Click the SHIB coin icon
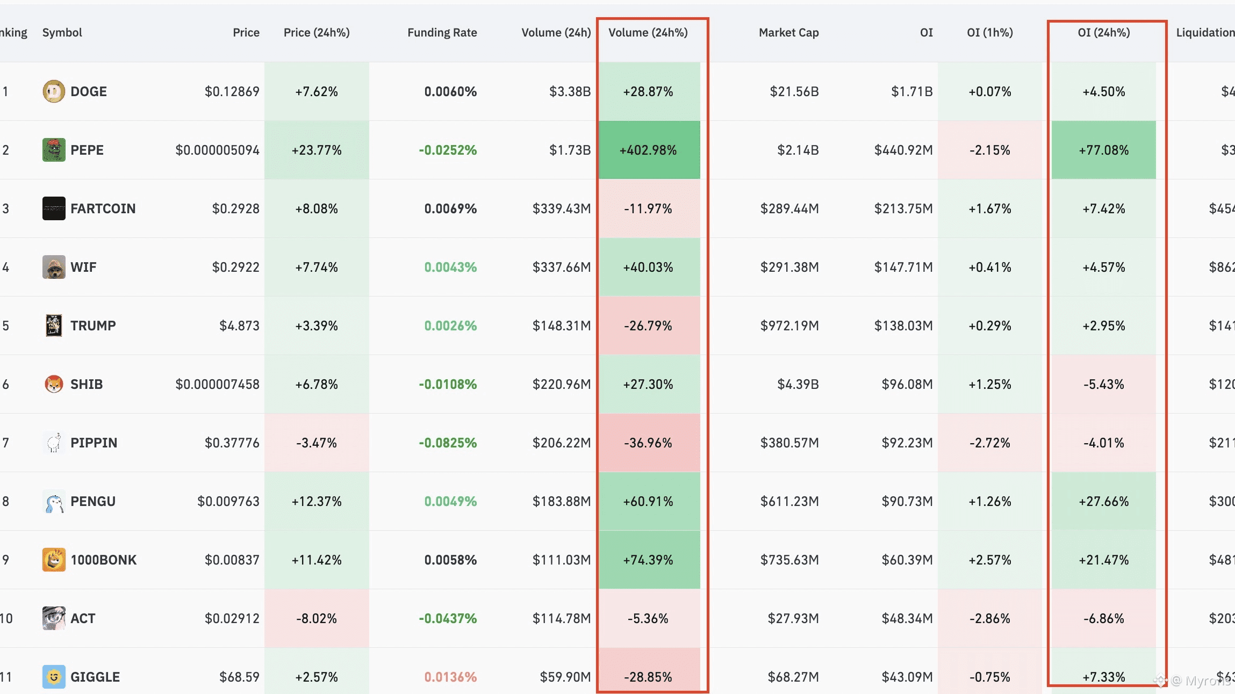 click(54, 384)
